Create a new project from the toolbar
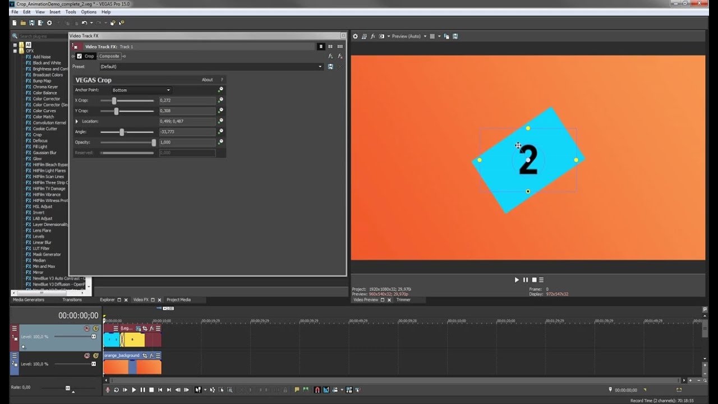Screen dimensions: 718x404 pyautogui.click(x=15, y=23)
